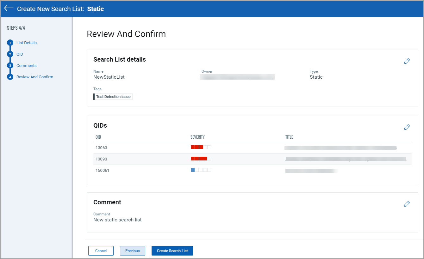Open the List Details step
The width and height of the screenshot is (424, 259).
pyautogui.click(x=27, y=43)
